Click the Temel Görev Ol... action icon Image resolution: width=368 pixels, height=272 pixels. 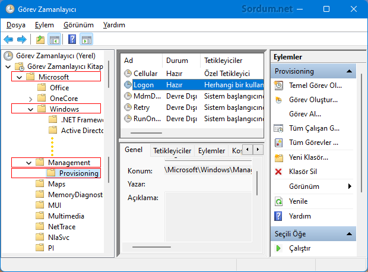coord(278,86)
